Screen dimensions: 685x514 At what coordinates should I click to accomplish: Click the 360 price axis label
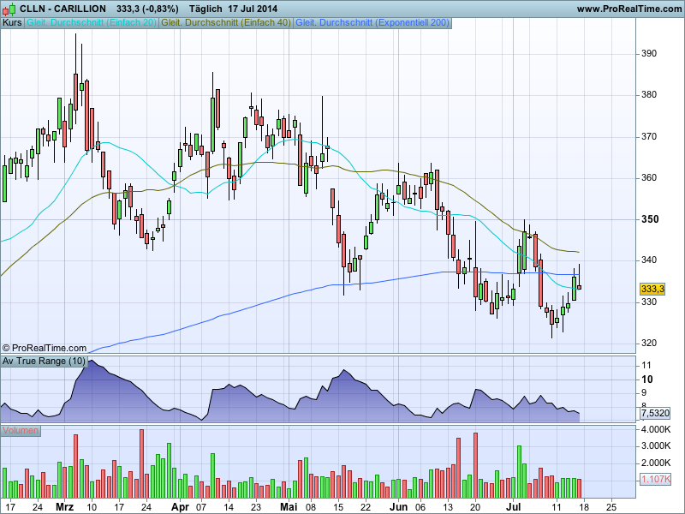tap(649, 178)
